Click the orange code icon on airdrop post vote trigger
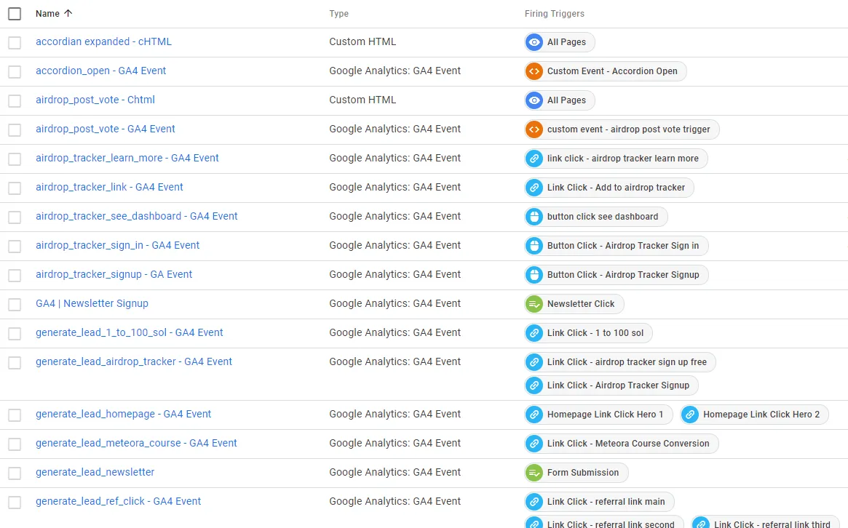This screenshot has width=848, height=528. [534, 129]
